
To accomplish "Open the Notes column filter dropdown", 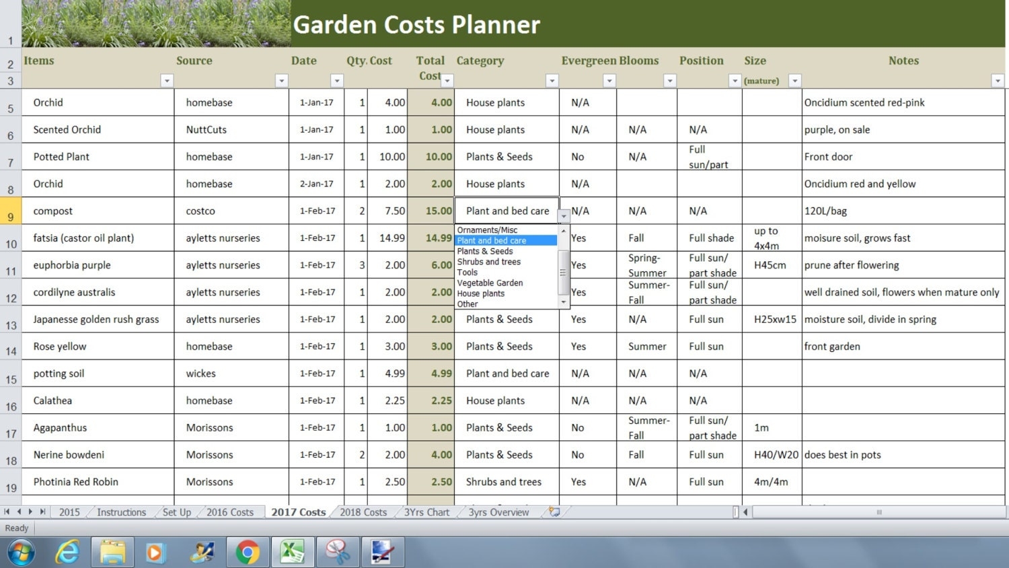I will tap(997, 81).
